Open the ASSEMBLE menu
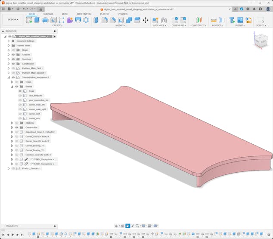 coord(160,25)
